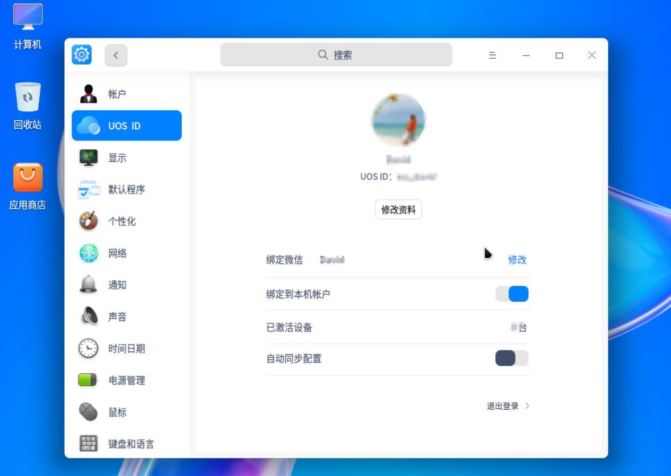This screenshot has height=476, width=671.
Task: Select the 通知 bell icon
Action: pyautogui.click(x=89, y=285)
